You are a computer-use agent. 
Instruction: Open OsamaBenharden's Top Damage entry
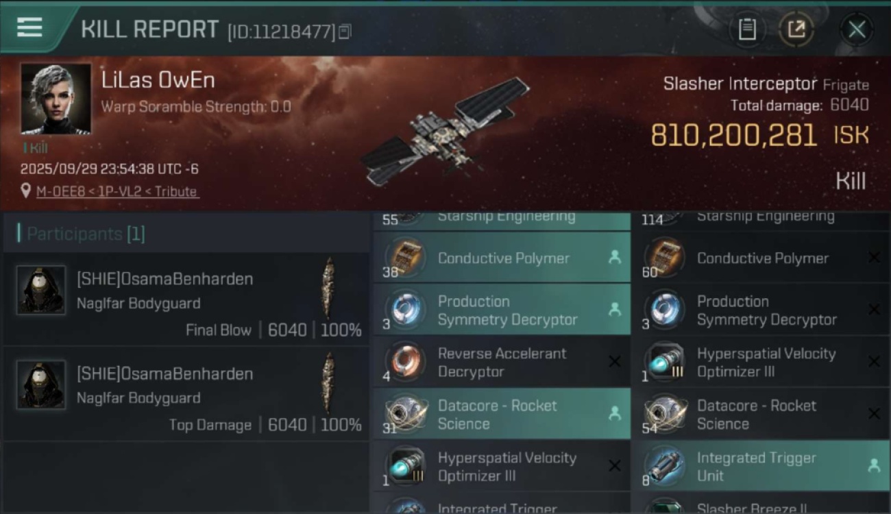[186, 393]
